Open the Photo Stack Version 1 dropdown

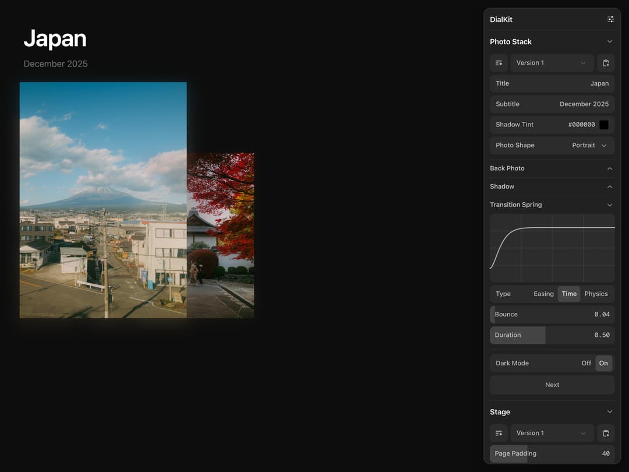tap(552, 63)
